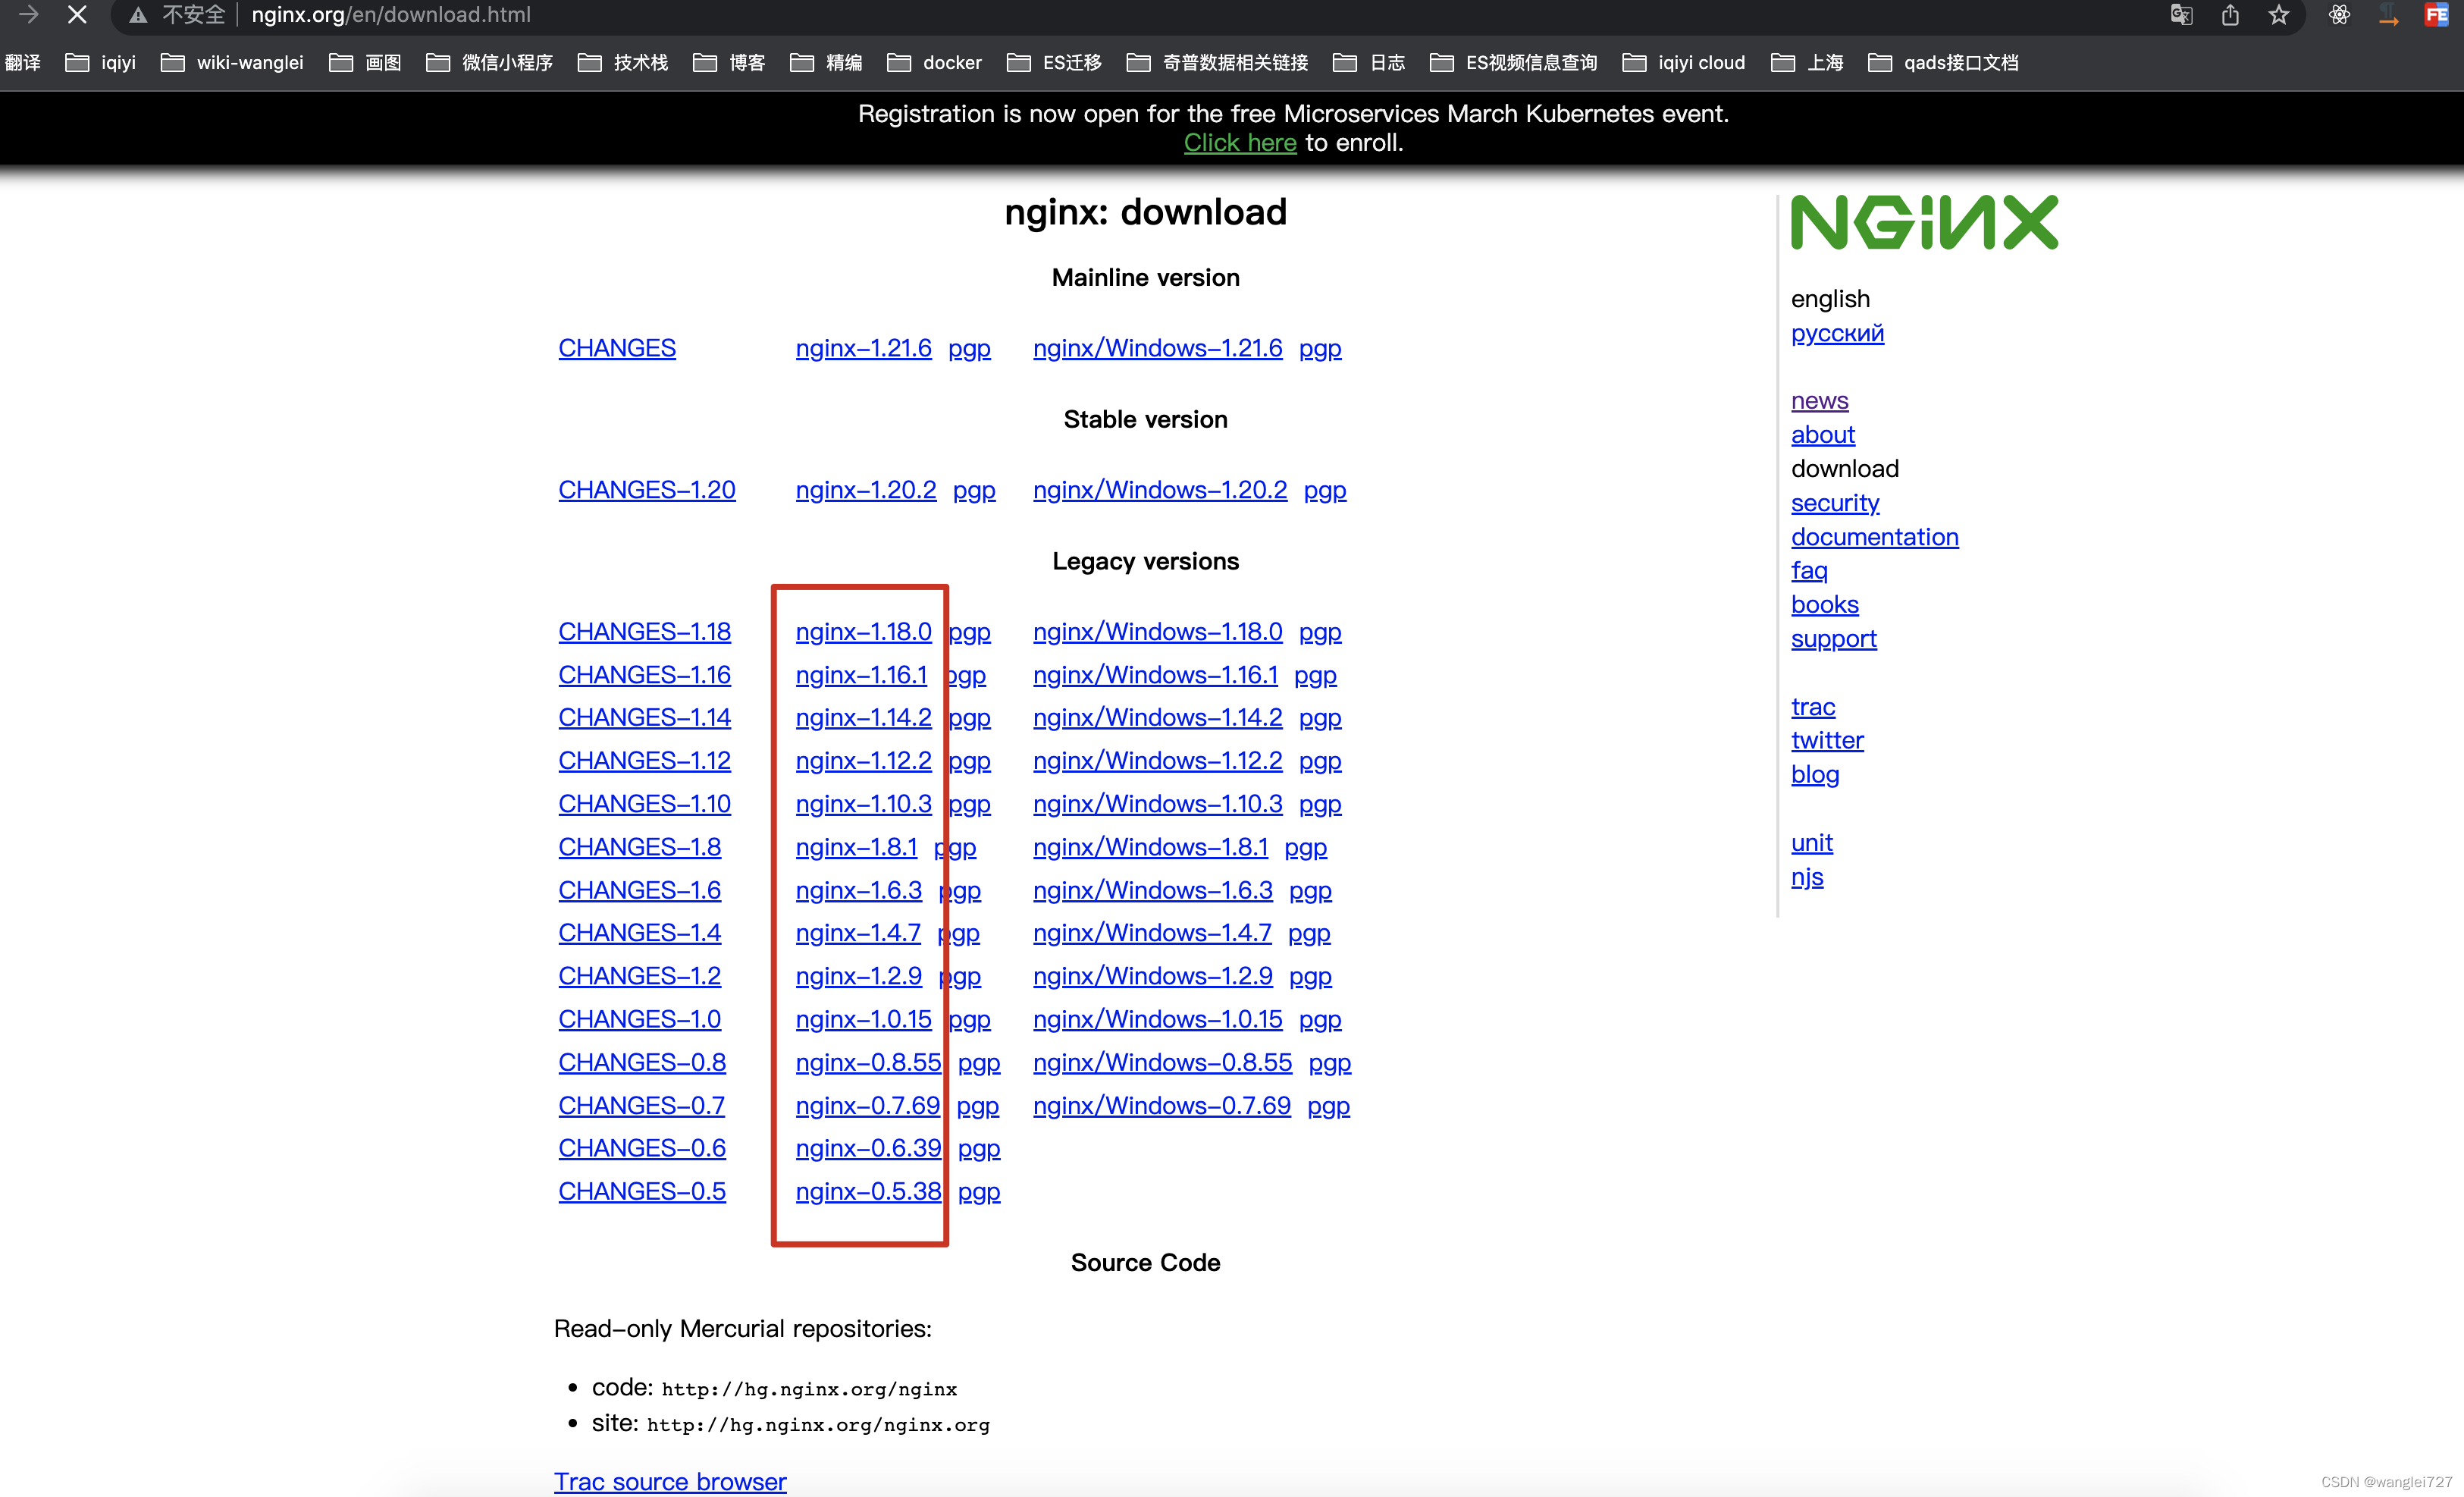Download nginx/Windows-1.21.6 mainline version
This screenshot has height=1497, width=2464.
(1157, 348)
